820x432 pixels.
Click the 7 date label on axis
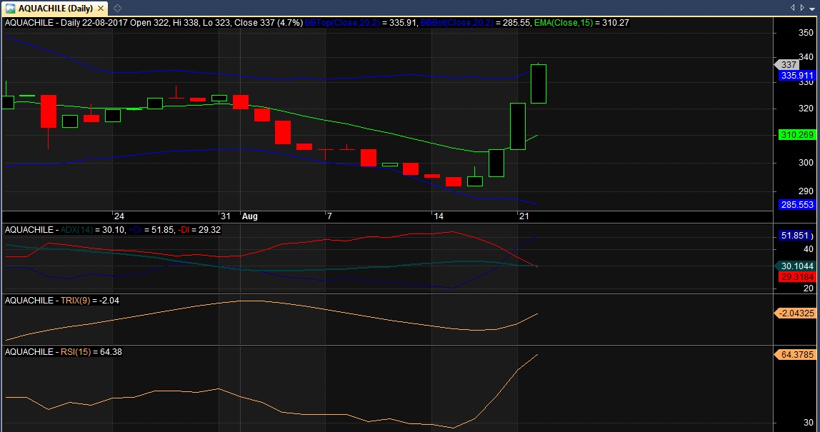329,216
